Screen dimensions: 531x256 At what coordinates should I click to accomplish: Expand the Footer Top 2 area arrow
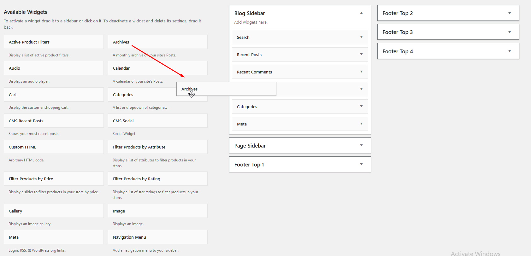point(509,13)
